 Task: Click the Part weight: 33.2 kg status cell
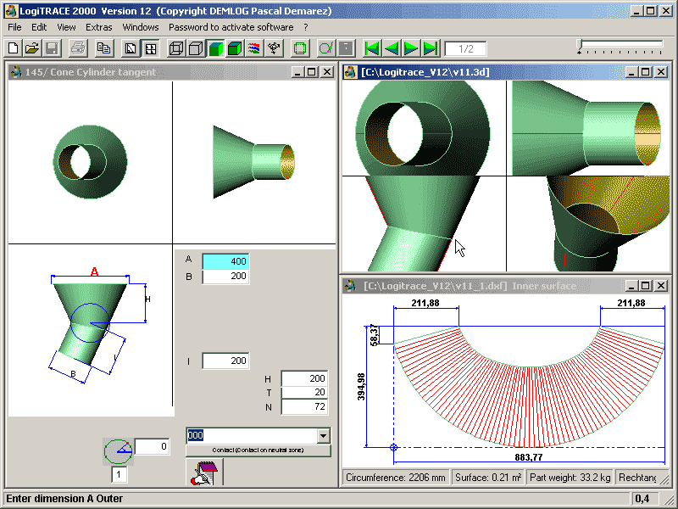pos(570,478)
